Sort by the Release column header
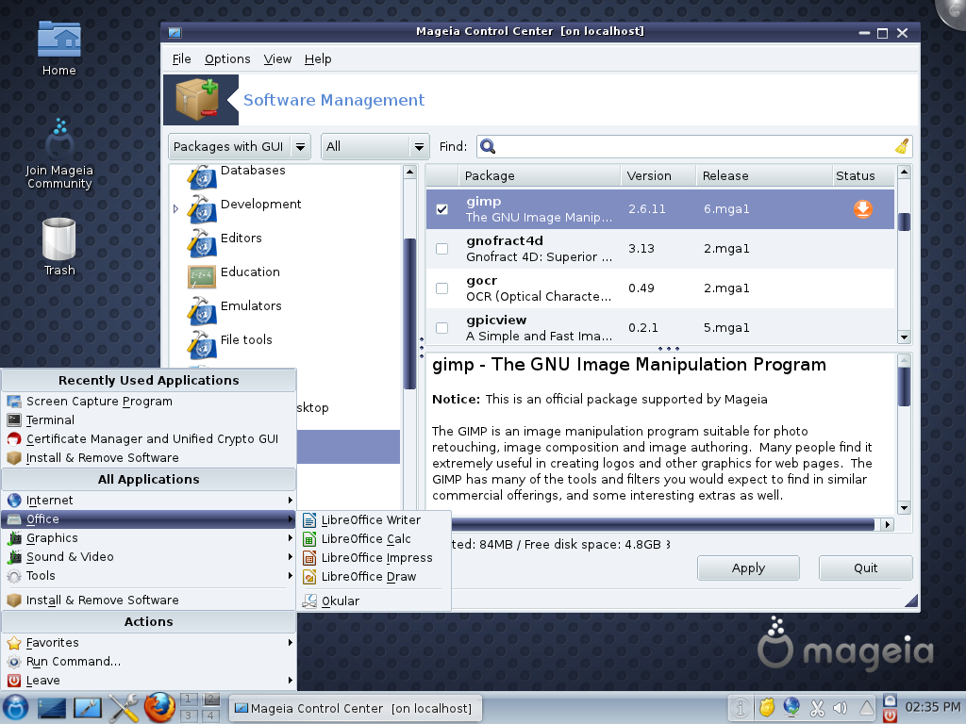This screenshot has height=724, width=966. click(x=764, y=176)
